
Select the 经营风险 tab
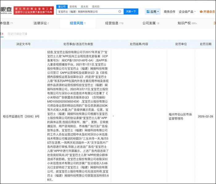[x=77, y=23]
